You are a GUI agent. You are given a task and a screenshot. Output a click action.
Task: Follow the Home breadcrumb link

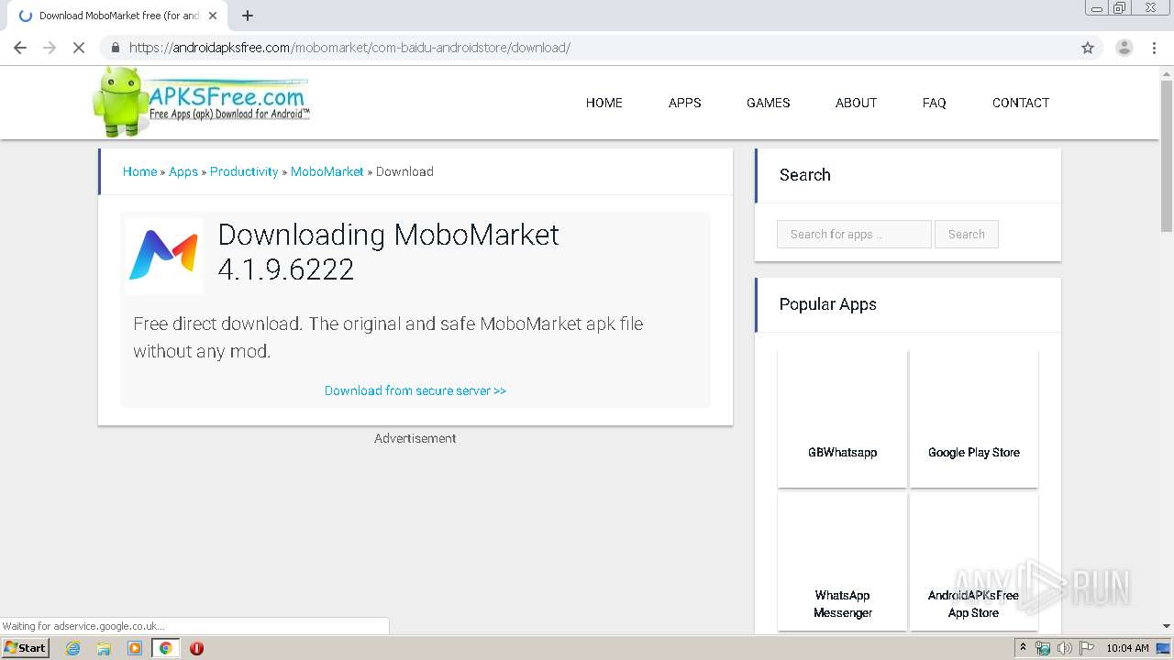(139, 171)
